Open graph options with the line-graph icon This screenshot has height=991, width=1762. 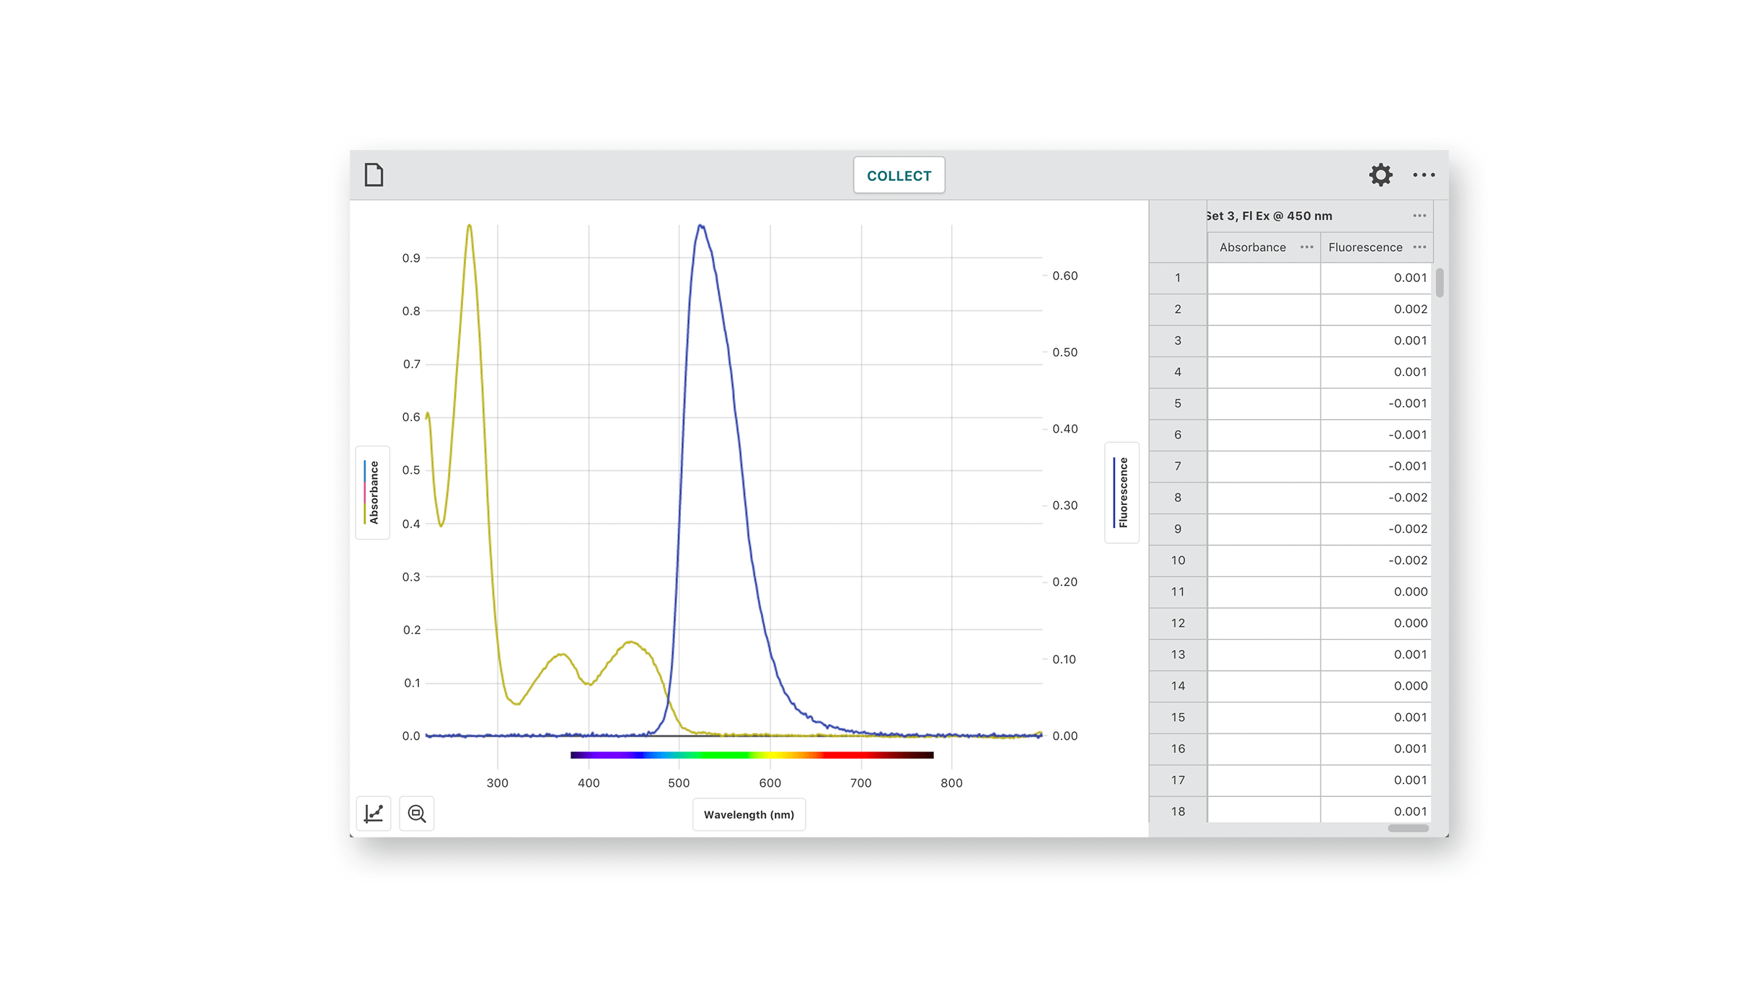click(x=373, y=813)
